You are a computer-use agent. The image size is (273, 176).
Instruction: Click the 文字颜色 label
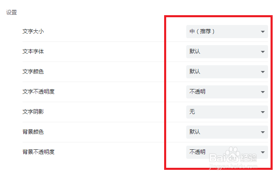pos(33,72)
